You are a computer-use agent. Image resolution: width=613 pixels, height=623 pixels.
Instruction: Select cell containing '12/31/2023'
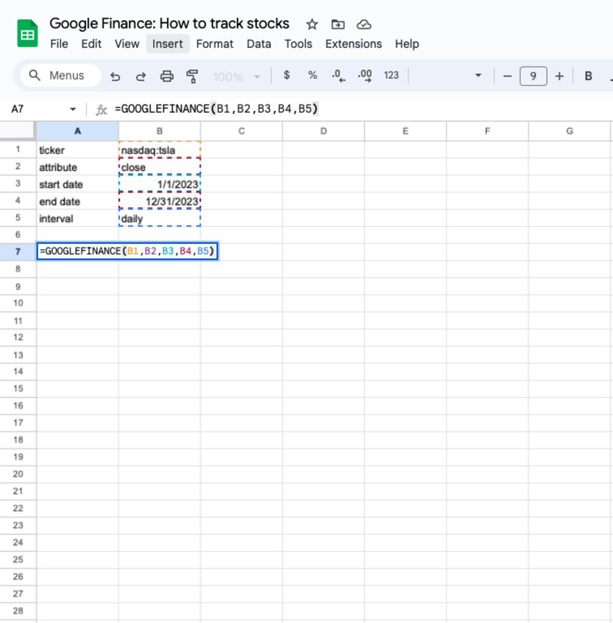tap(159, 201)
